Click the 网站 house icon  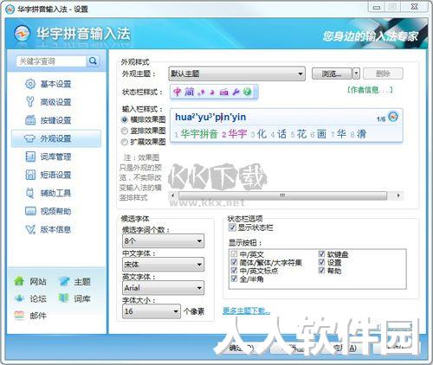[x=19, y=281]
